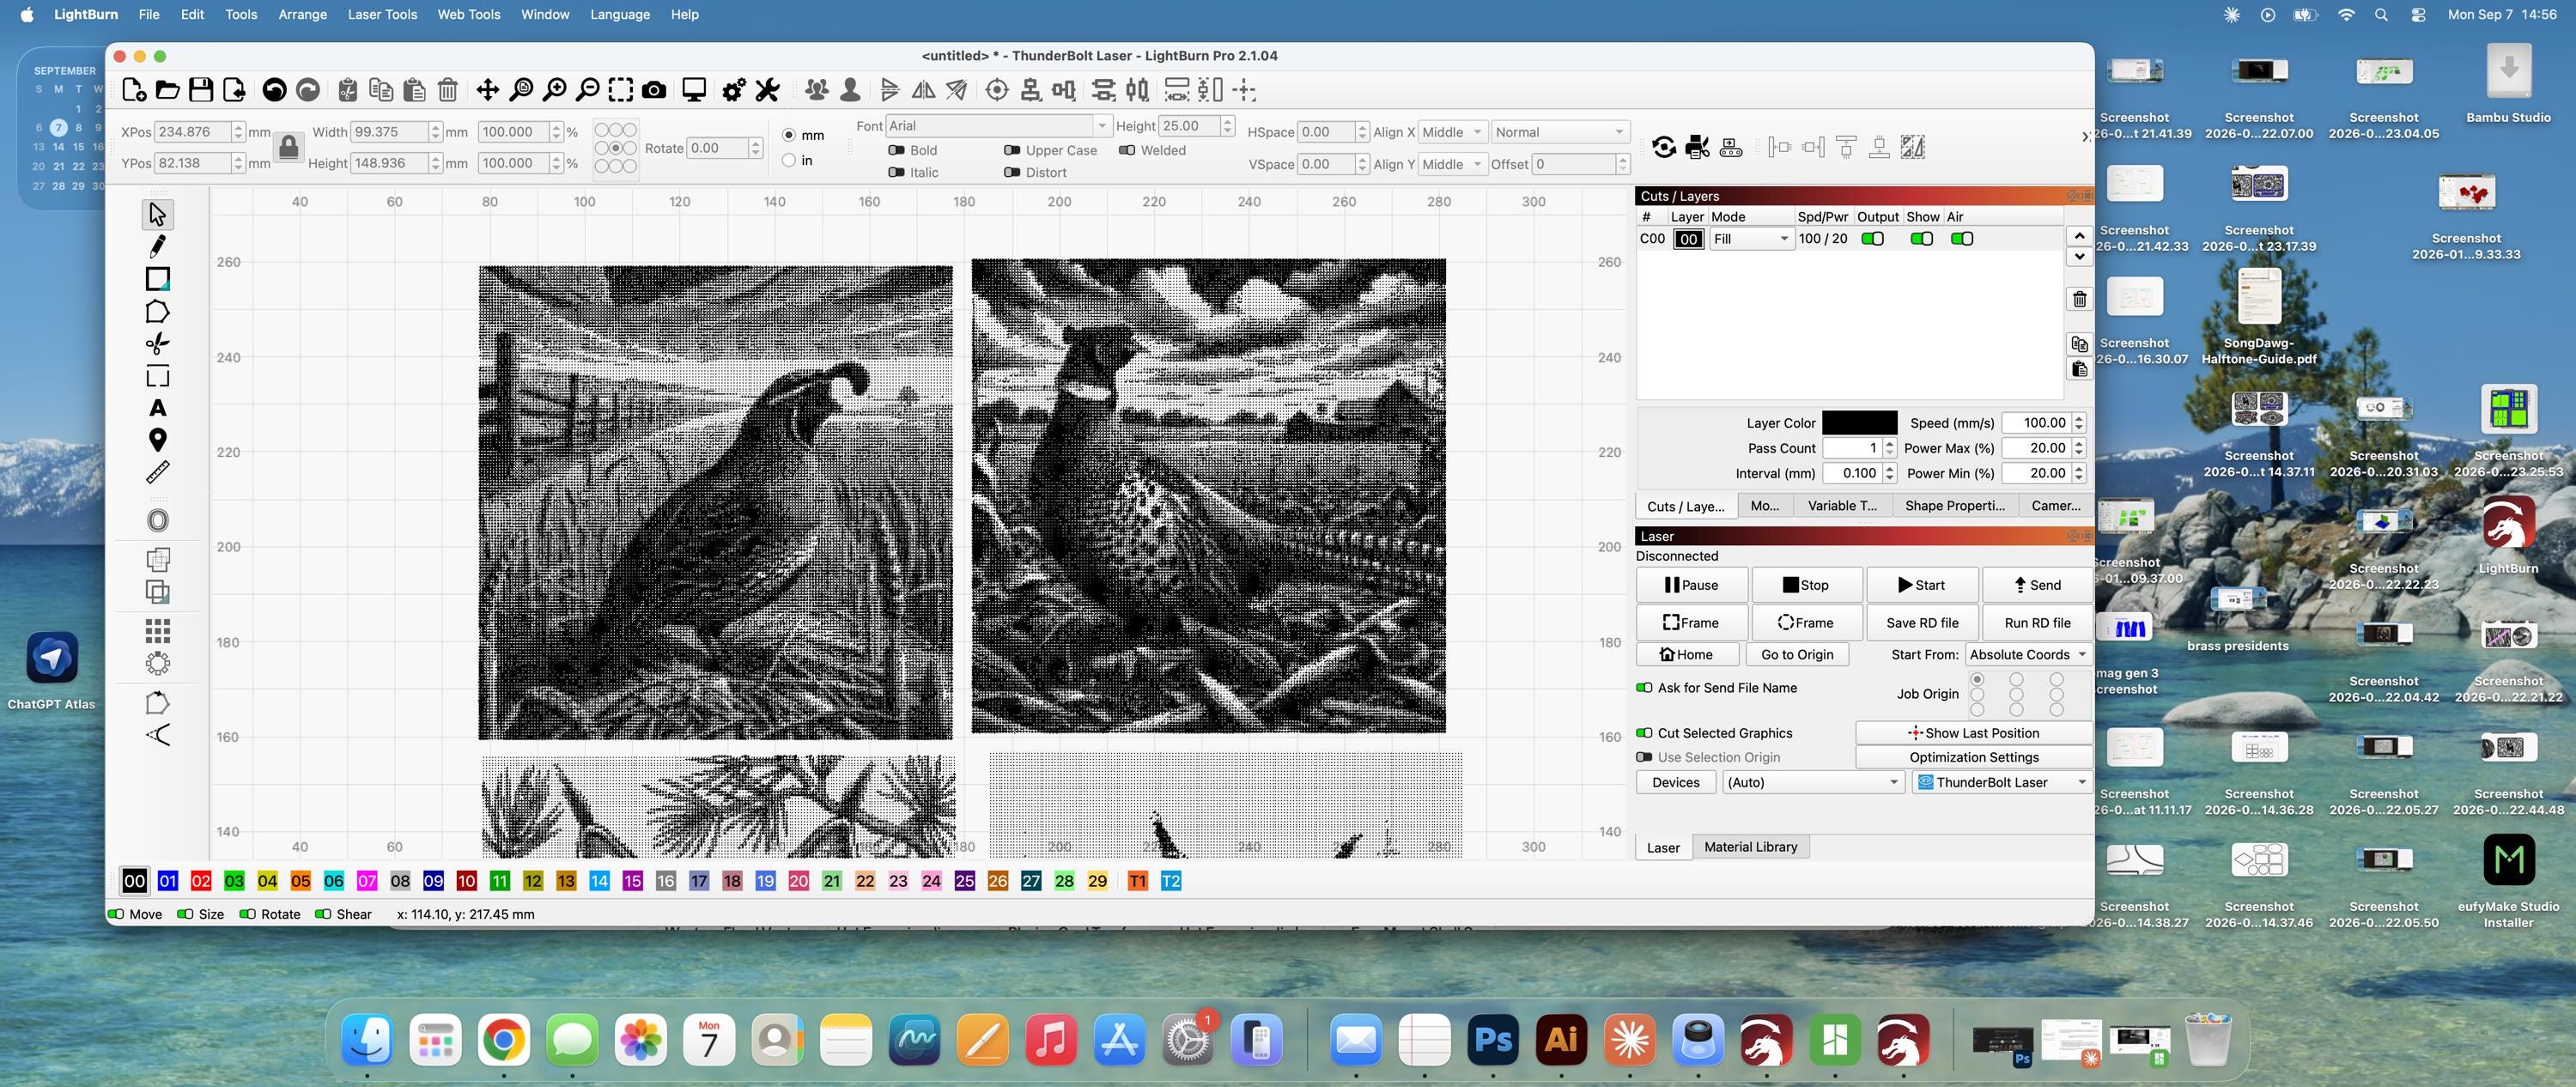The image size is (2576, 1087).
Task: Switch to Shape Properties tab
Action: click(1954, 506)
